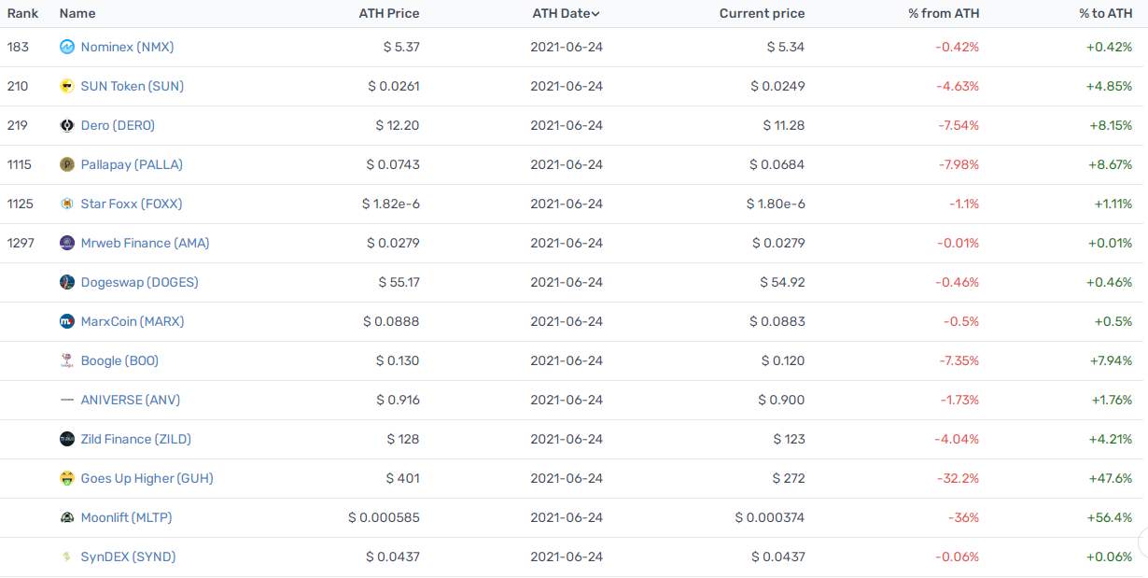
Task: Sort table by ATH Price header
Action: (x=389, y=13)
